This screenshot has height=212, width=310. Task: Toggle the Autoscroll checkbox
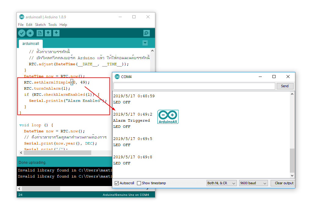117,183
